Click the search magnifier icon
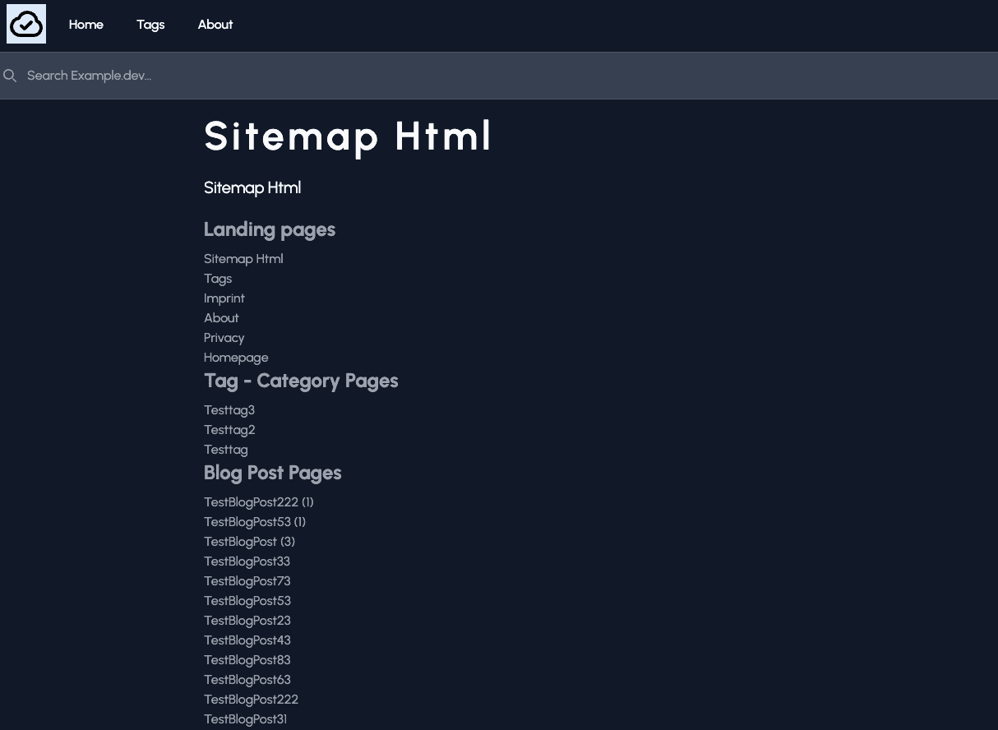Screen dimensions: 998x730 click(x=10, y=76)
